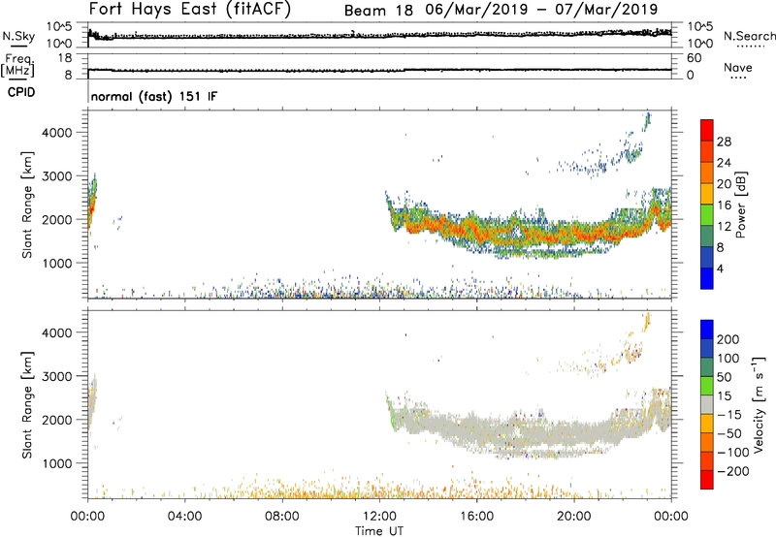Click the 'Slant Range [km]' label of power panel
Screen dimensions: 776x537
(x=27, y=205)
